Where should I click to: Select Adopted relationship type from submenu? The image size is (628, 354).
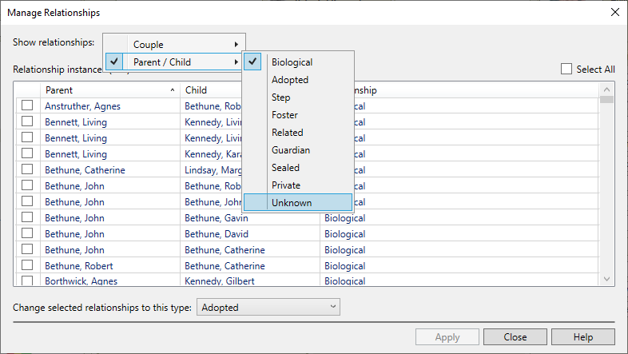click(290, 80)
